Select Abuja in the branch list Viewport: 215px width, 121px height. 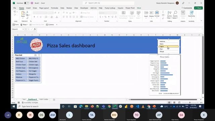[x=169, y=51]
